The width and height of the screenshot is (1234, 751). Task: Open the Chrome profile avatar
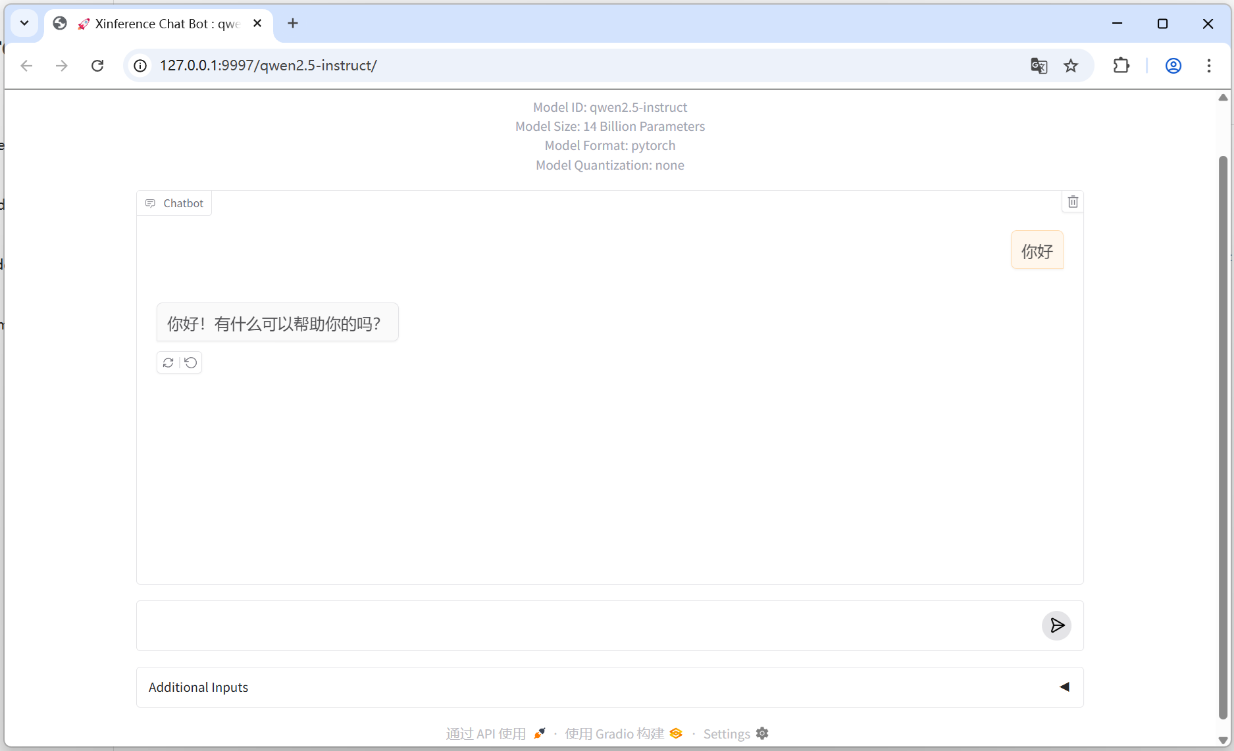click(x=1173, y=66)
